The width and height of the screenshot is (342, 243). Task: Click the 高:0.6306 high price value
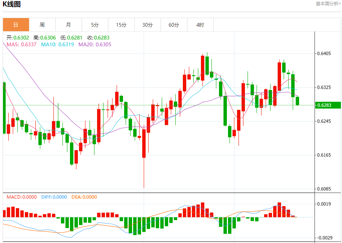[x=45, y=38]
